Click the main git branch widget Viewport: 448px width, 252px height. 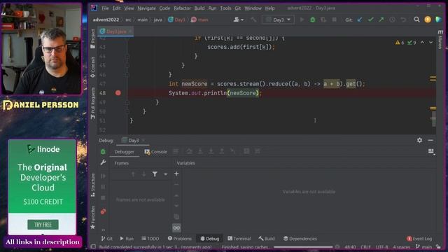point(423,247)
